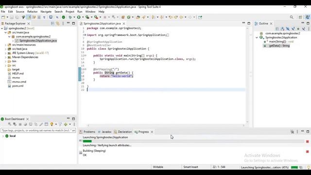Open the File menu

pyautogui.click(x=3, y=12)
